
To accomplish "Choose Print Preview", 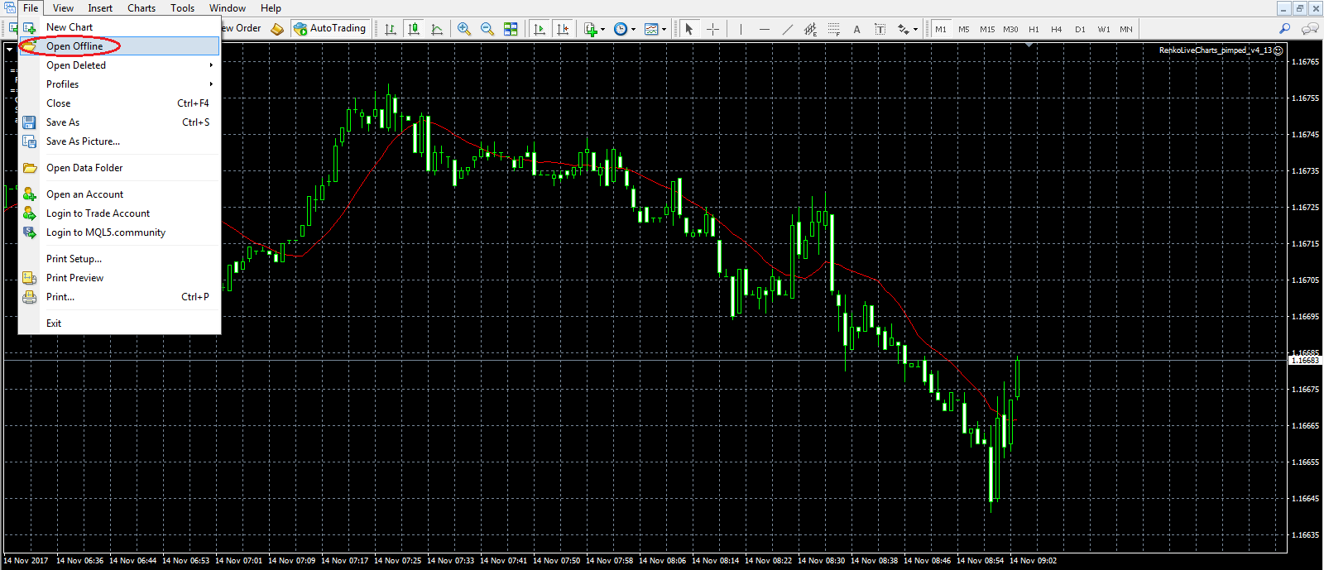I will coord(119,278).
